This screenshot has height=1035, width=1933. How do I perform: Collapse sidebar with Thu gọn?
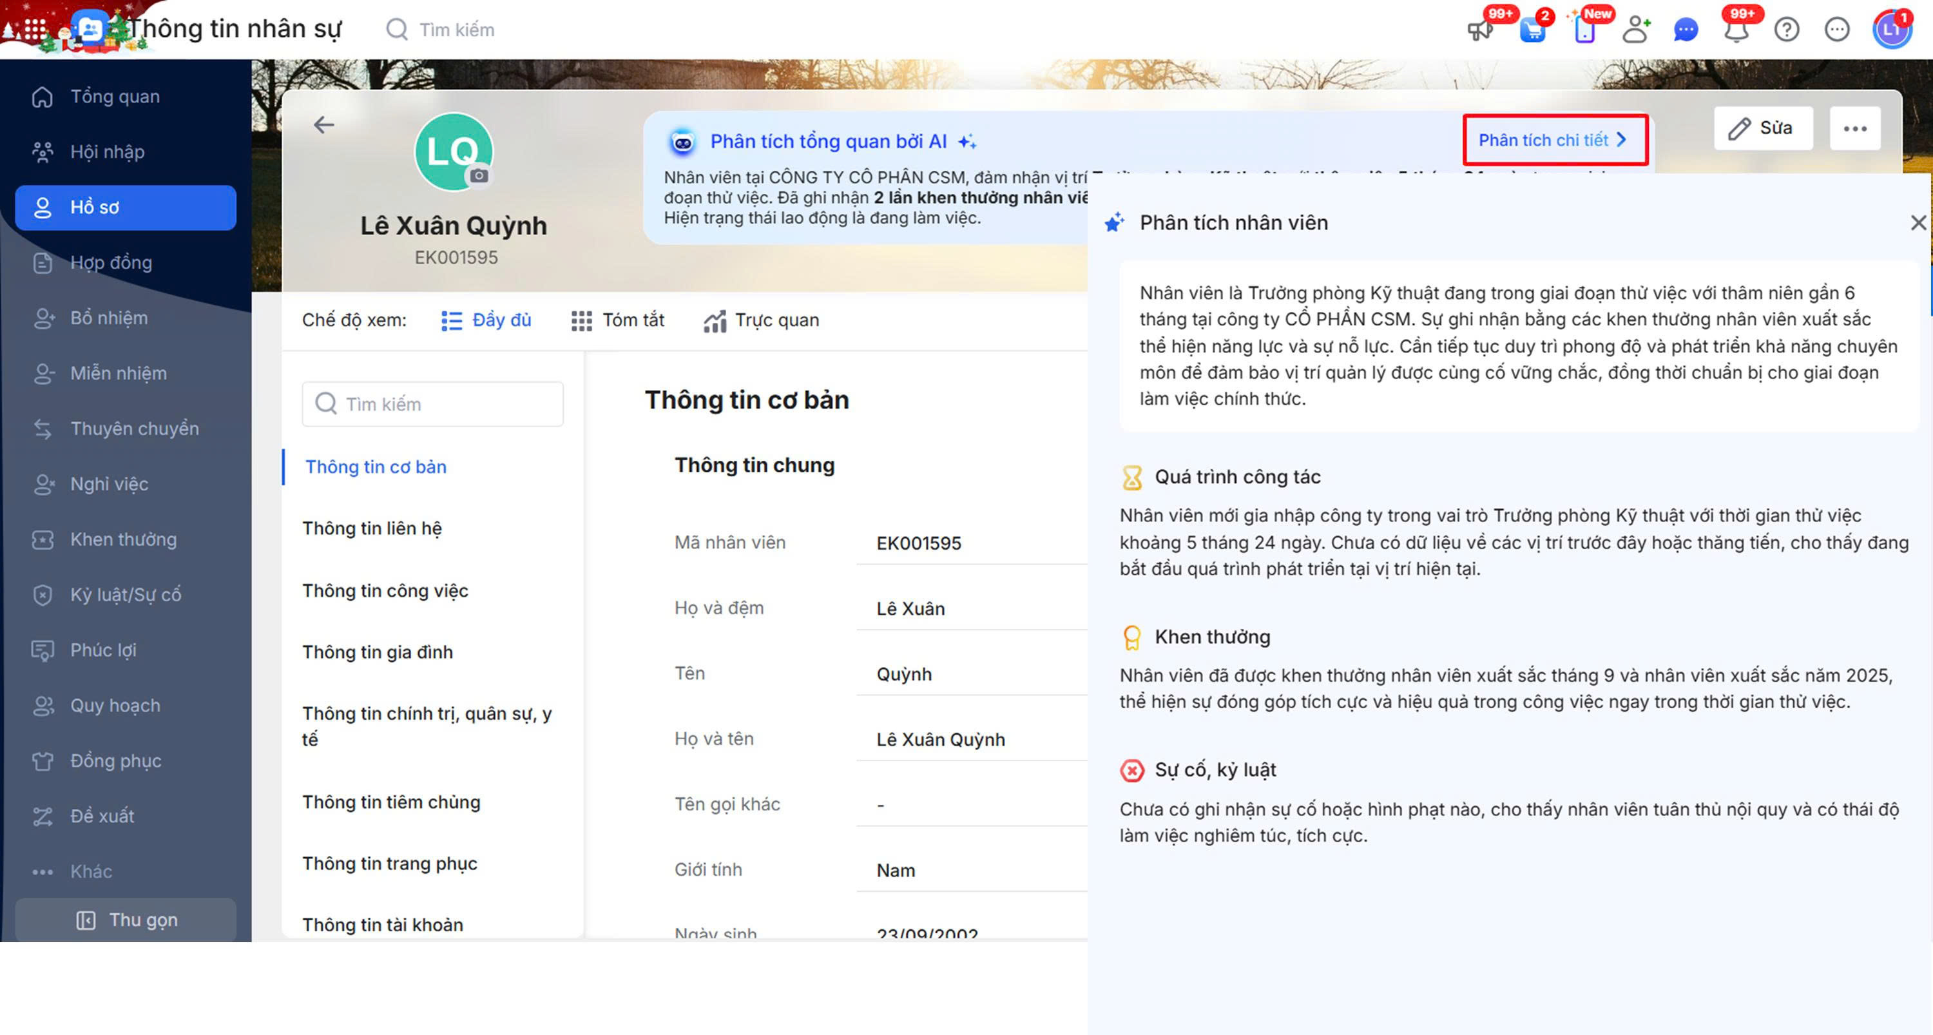[126, 920]
